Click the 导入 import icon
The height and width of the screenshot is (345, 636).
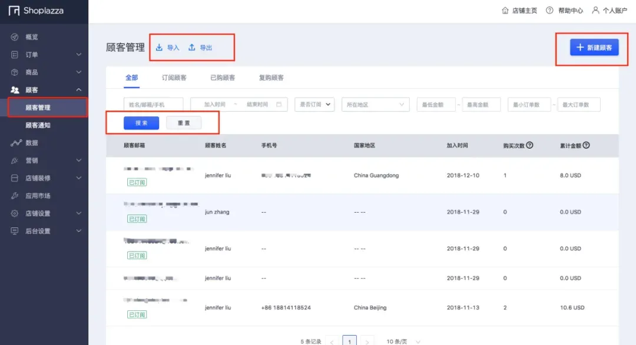[159, 48]
